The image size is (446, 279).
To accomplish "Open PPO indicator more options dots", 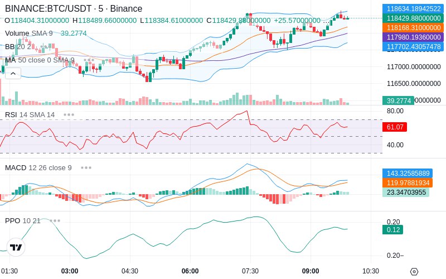I will coord(55,220).
